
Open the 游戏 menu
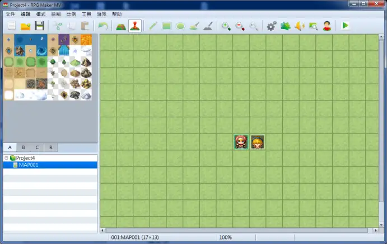pos(101,15)
